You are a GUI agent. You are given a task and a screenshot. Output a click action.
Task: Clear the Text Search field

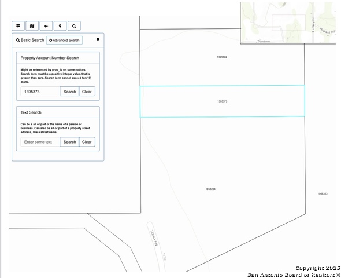click(87, 142)
